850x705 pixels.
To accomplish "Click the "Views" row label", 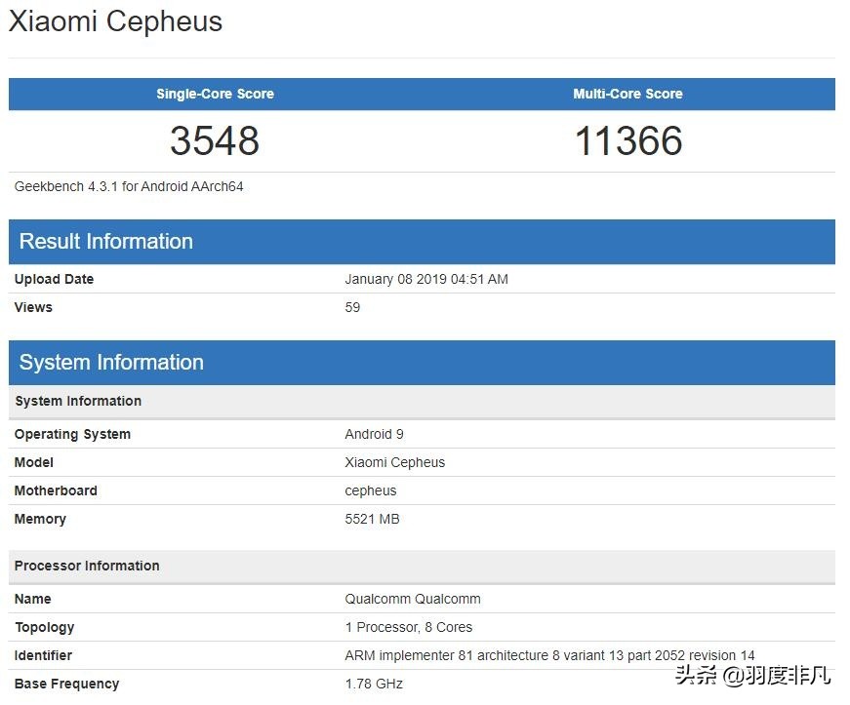I will (x=33, y=307).
